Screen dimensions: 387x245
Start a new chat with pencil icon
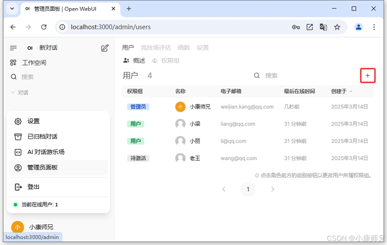tap(105, 48)
